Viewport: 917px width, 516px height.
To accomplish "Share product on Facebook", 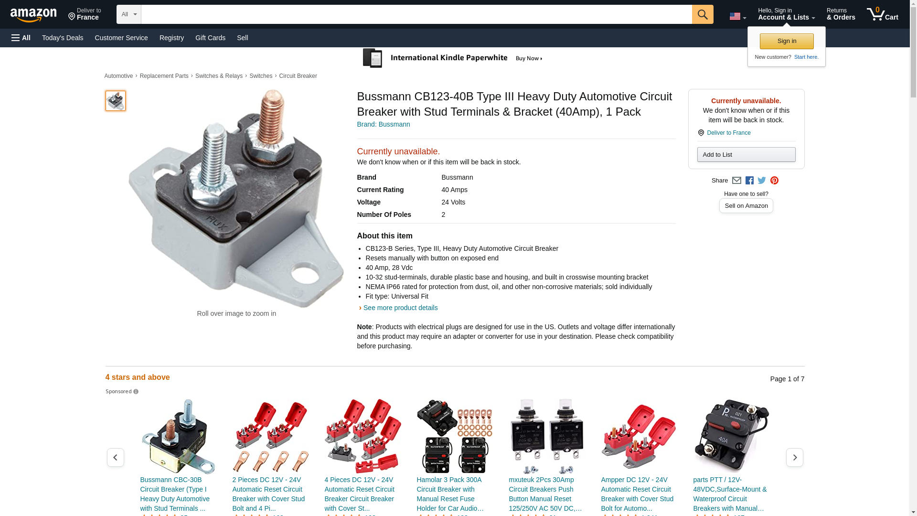I will pos(749,181).
